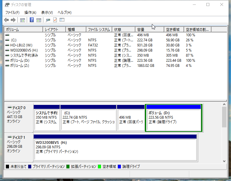This screenshot has height=181, width=231.
Task: Click the ディスク 0 disk icon
Action: click(x=10, y=107)
